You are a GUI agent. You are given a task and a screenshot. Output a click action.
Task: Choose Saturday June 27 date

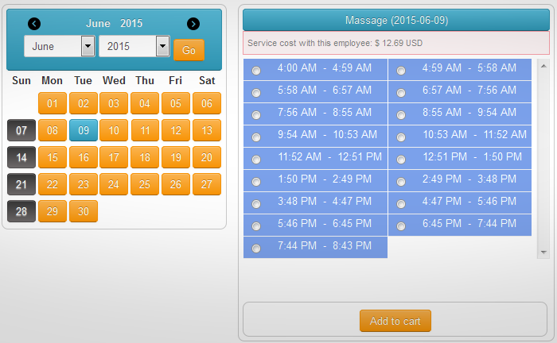pyautogui.click(x=207, y=184)
